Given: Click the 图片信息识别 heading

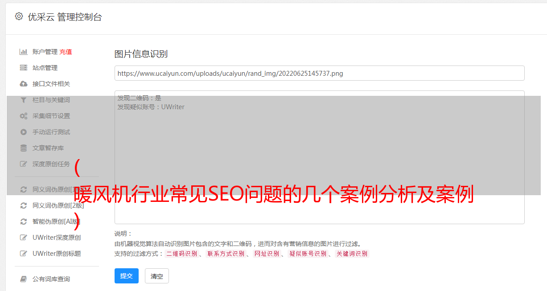Looking at the screenshot, I should [x=141, y=54].
